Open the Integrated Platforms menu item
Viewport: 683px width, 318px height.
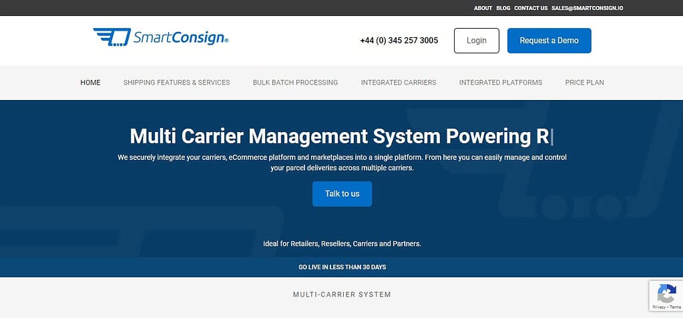(x=501, y=82)
